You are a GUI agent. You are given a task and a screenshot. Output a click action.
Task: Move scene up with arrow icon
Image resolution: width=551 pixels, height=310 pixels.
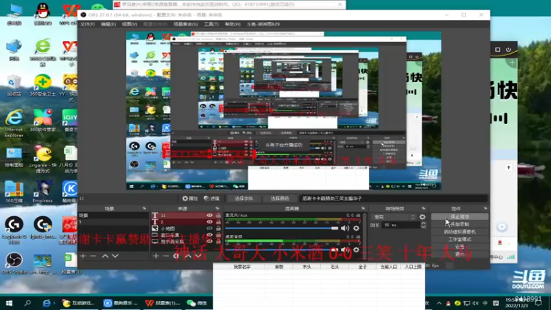pyautogui.click(x=105, y=256)
